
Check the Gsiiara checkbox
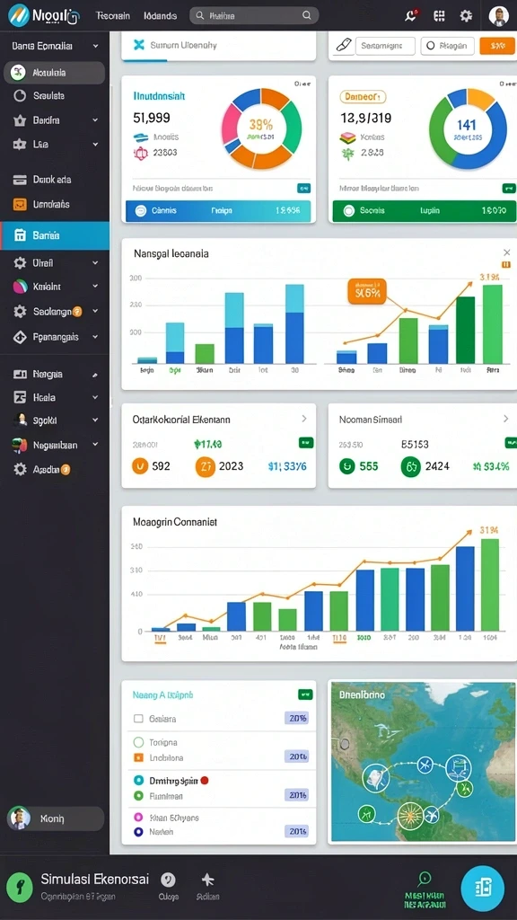[x=138, y=718]
